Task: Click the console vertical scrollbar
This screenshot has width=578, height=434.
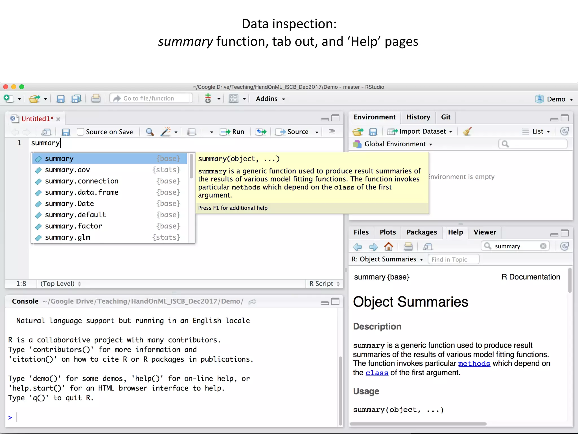Action: 340,391
